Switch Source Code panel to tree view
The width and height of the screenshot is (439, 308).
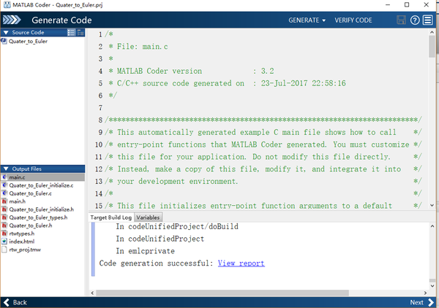(82, 33)
